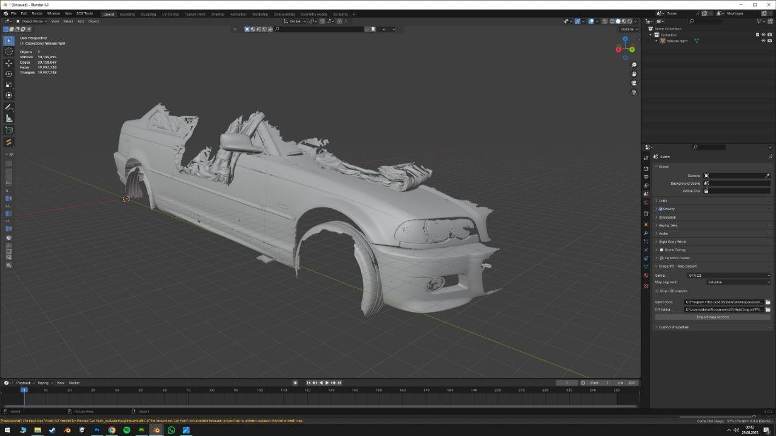Viewport: 776px width, 436px height.
Task: Disable the Gravity checkbox
Action: pos(660,209)
